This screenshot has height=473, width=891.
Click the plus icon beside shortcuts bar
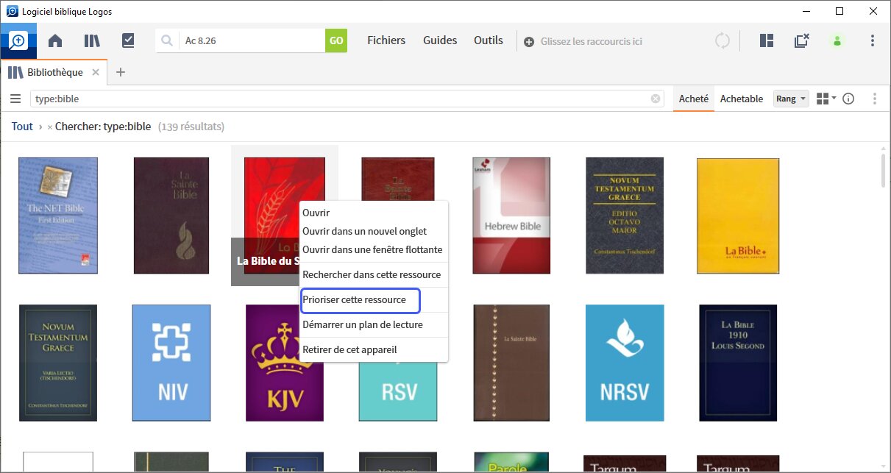click(x=529, y=42)
